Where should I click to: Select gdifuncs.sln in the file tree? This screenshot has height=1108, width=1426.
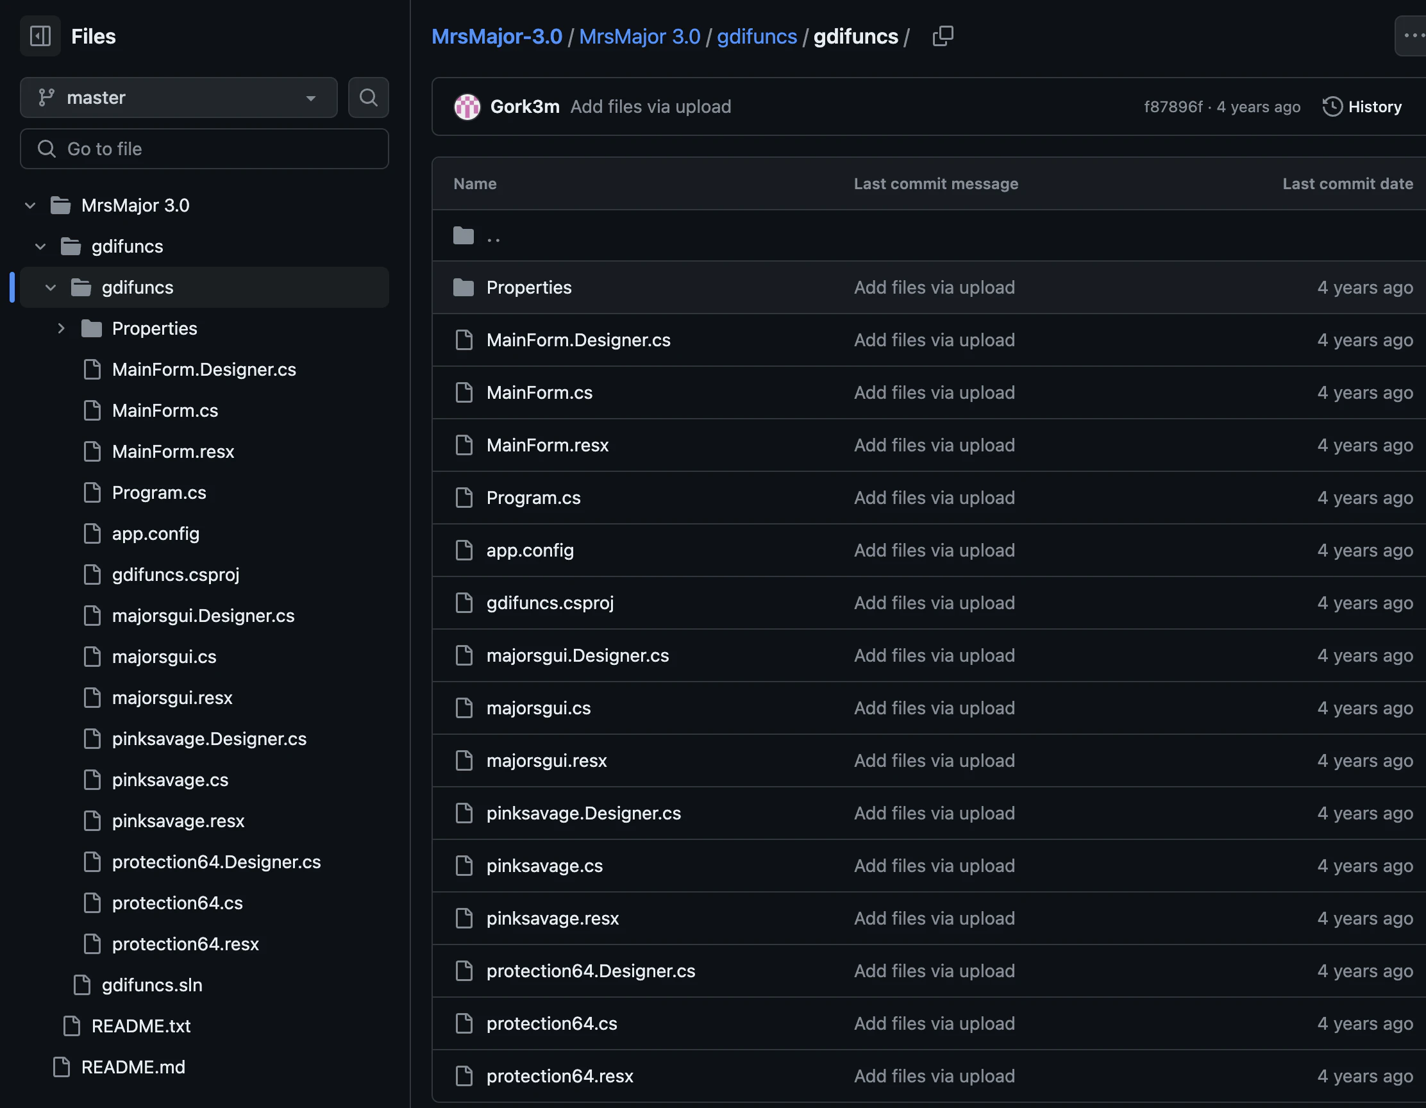151,985
